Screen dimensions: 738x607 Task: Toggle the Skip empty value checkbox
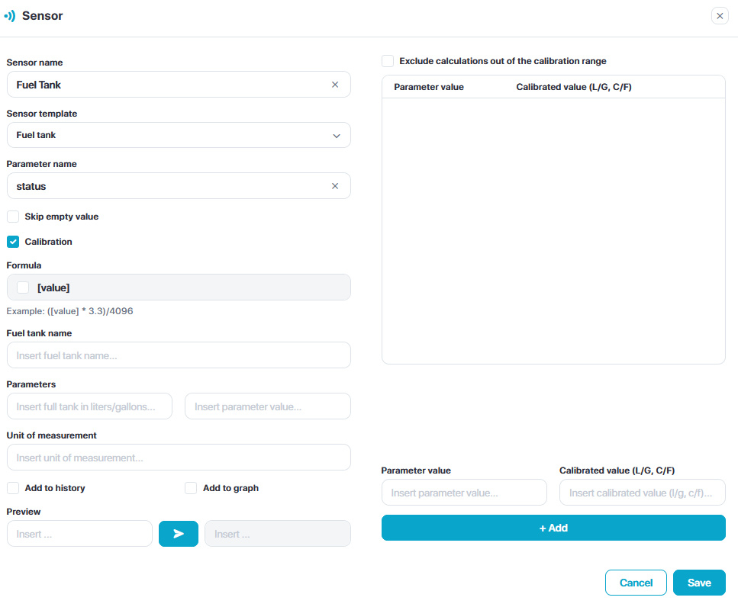[13, 217]
